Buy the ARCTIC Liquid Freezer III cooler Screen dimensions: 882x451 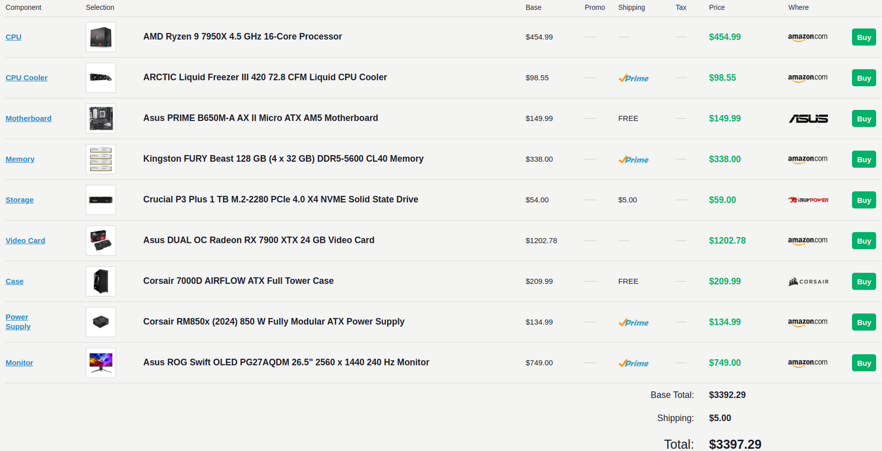[864, 78]
